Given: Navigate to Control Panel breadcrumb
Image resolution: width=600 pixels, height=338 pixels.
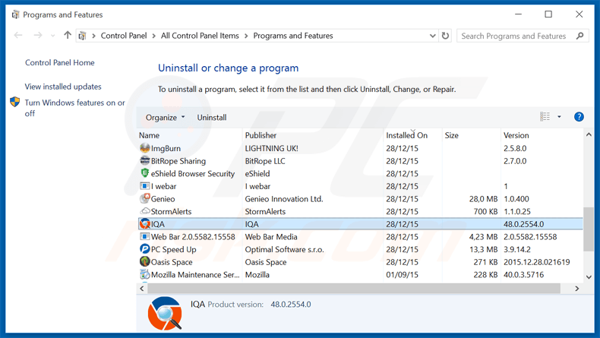Looking at the screenshot, I should tap(124, 36).
